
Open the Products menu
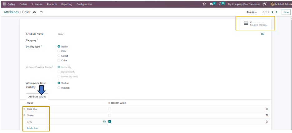pos(52,4)
